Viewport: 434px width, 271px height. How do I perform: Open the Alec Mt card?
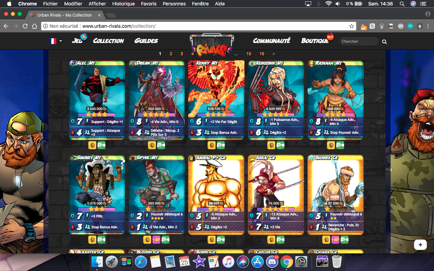point(97,100)
